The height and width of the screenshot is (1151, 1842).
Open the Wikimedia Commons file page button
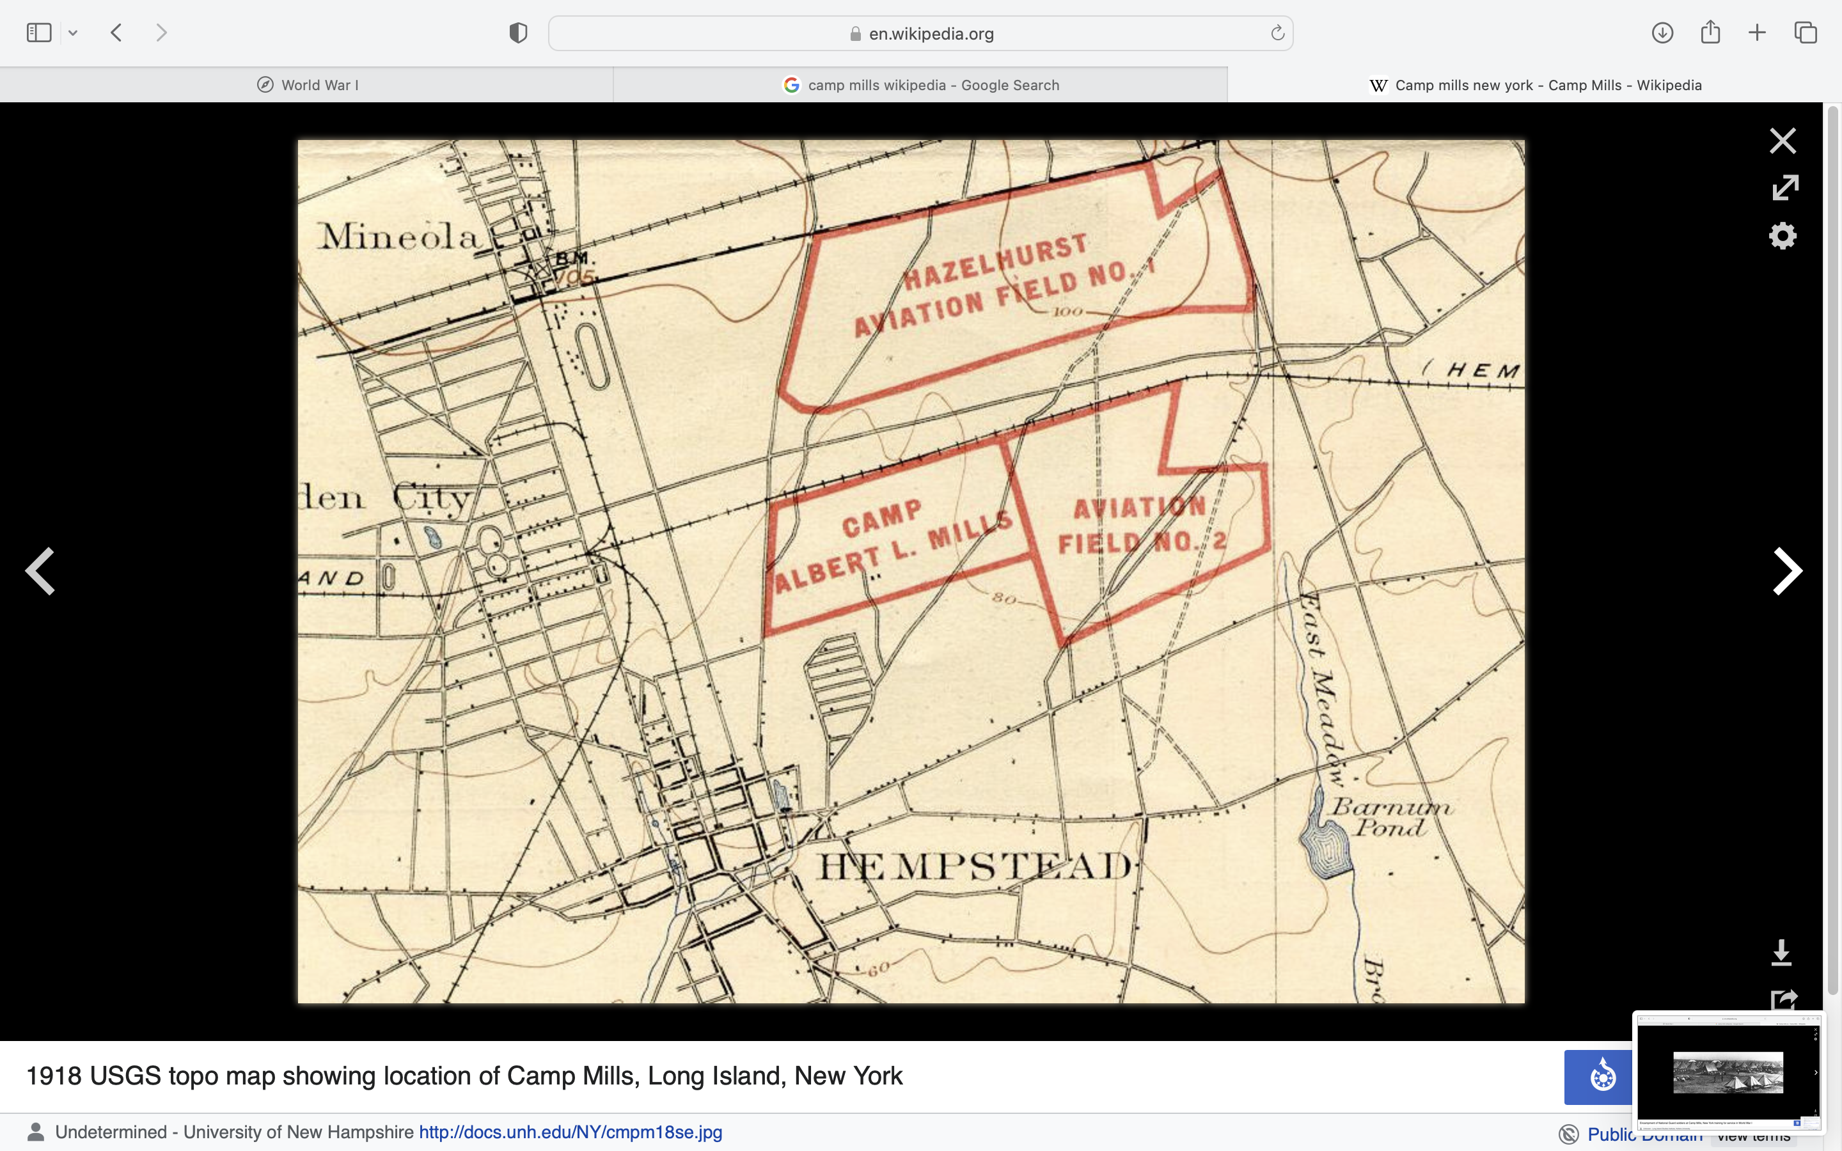[1598, 1076]
